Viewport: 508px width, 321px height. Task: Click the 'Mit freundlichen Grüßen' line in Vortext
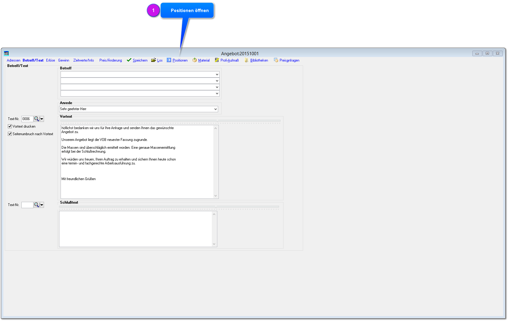(79, 179)
